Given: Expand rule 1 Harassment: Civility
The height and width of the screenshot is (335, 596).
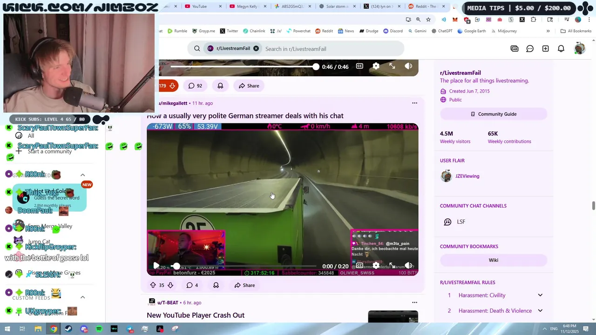Looking at the screenshot, I should point(540,295).
